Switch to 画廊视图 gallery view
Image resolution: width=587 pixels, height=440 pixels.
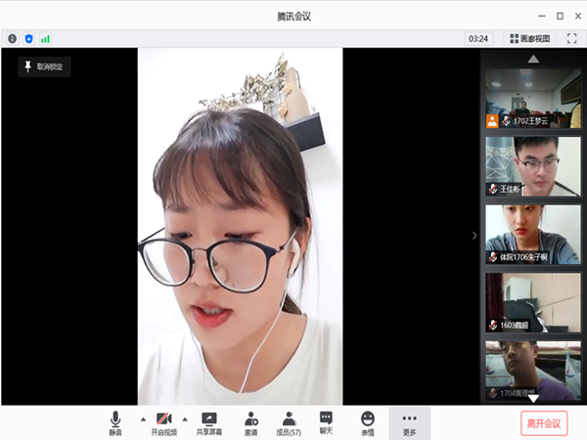tap(528, 39)
